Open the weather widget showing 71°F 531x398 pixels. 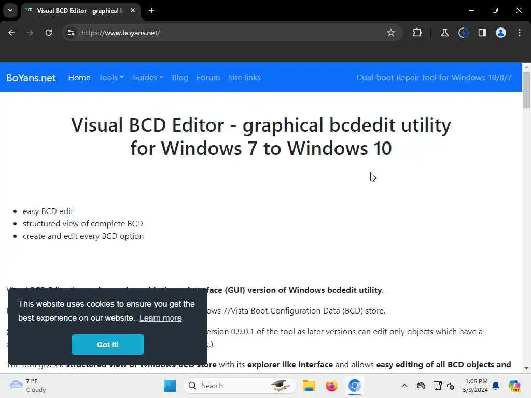pos(28,386)
